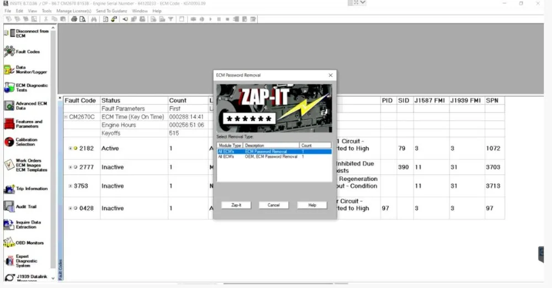Click the Fault Code column header
The height and width of the screenshot is (288, 552).
(x=82, y=100)
